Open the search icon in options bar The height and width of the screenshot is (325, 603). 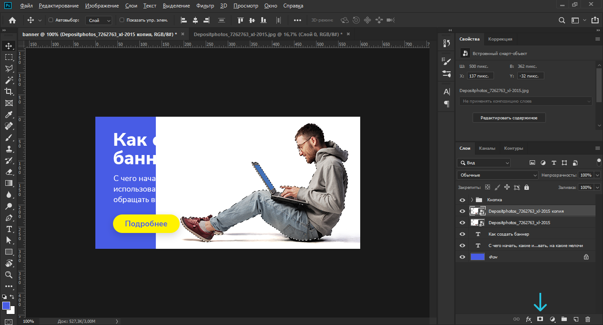562,20
